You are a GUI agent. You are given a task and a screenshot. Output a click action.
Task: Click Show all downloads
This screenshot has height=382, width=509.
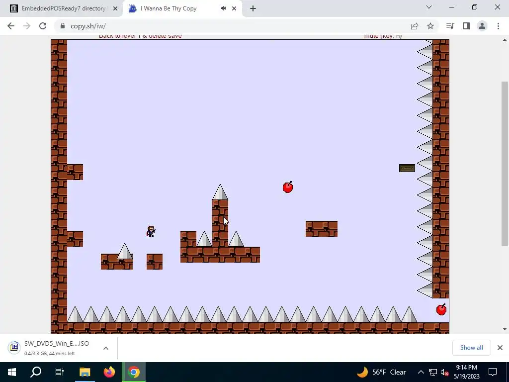(x=471, y=348)
